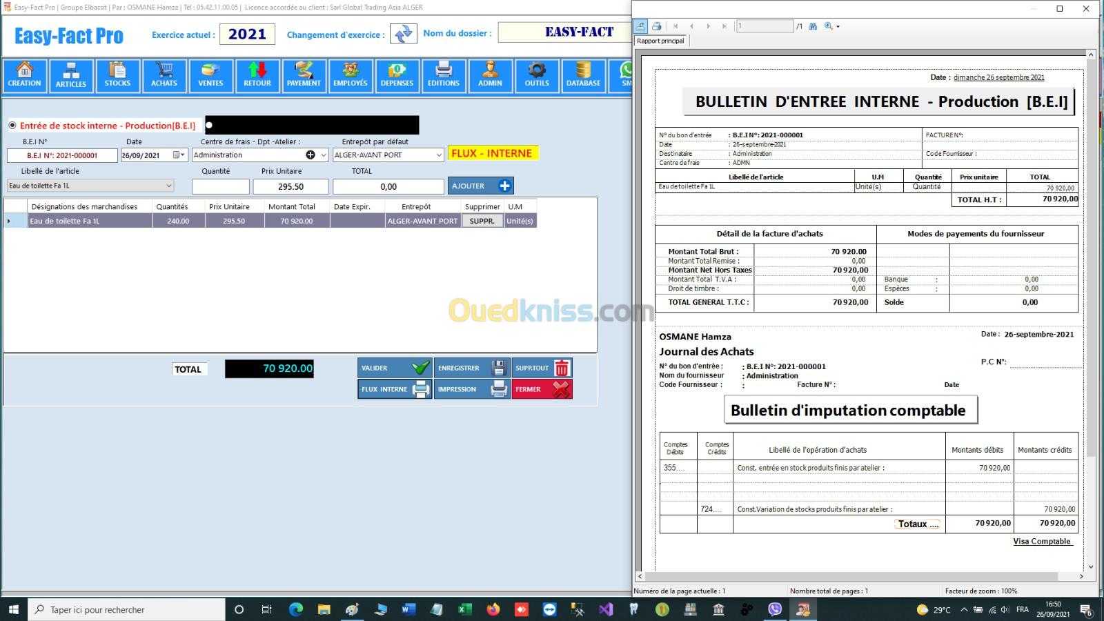Open the VENTES module icon
Viewport: 1104px width, 621px height.
coord(210,76)
